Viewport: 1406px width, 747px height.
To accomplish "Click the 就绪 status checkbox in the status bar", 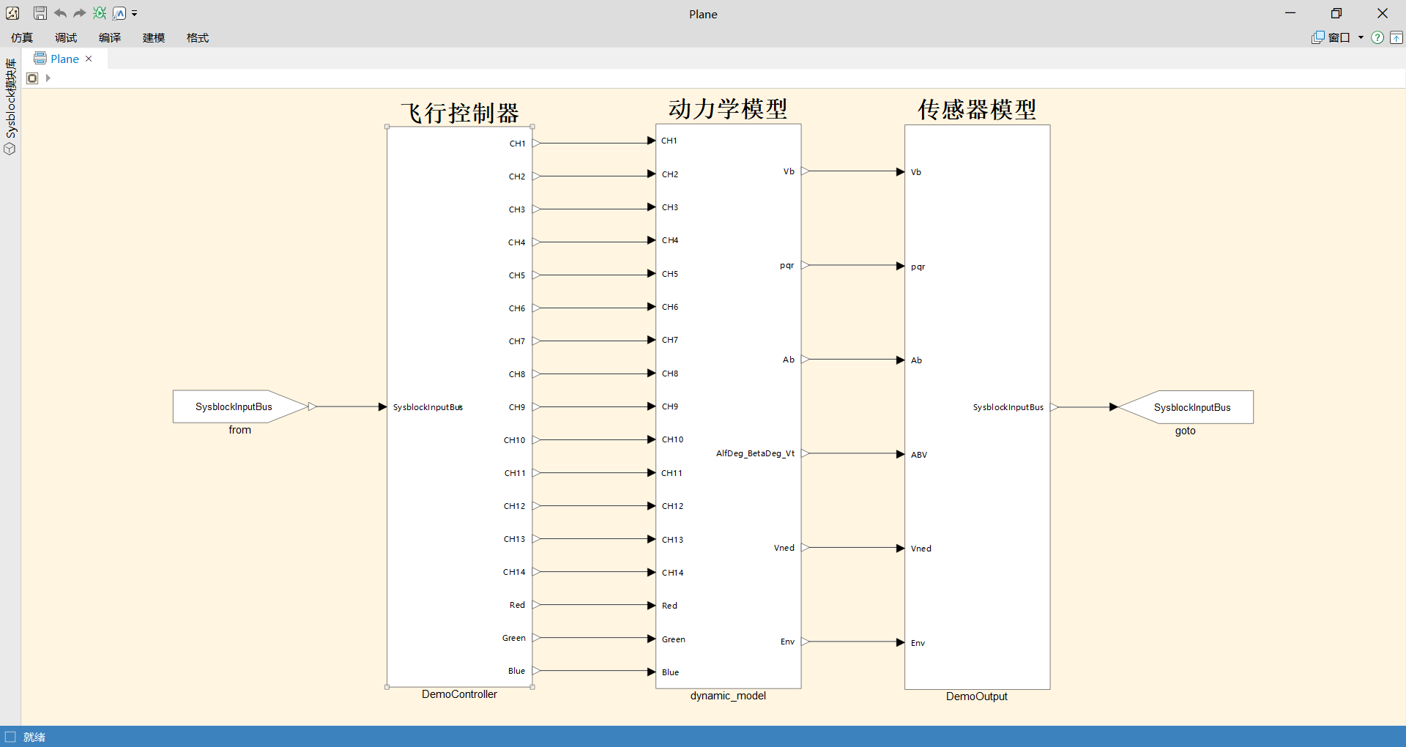I will (10, 737).
